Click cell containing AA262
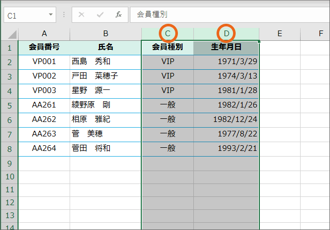330x230 pixels. tap(44, 120)
